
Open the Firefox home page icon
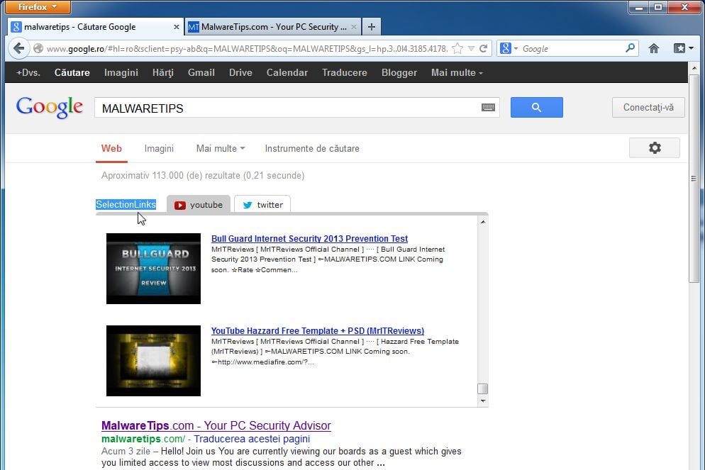click(654, 48)
